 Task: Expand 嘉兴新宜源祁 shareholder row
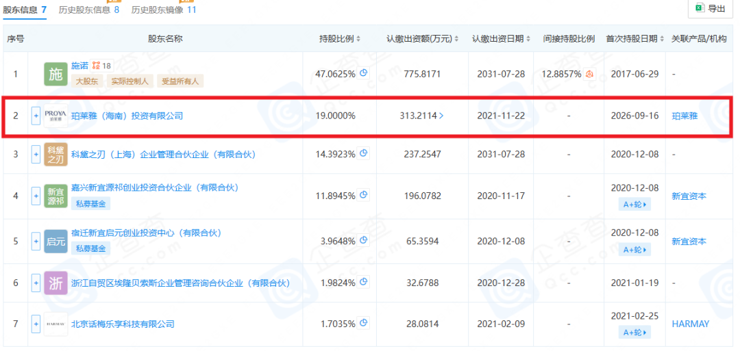[36, 194]
